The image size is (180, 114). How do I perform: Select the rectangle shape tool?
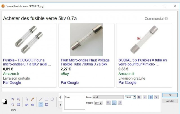click(46, 99)
